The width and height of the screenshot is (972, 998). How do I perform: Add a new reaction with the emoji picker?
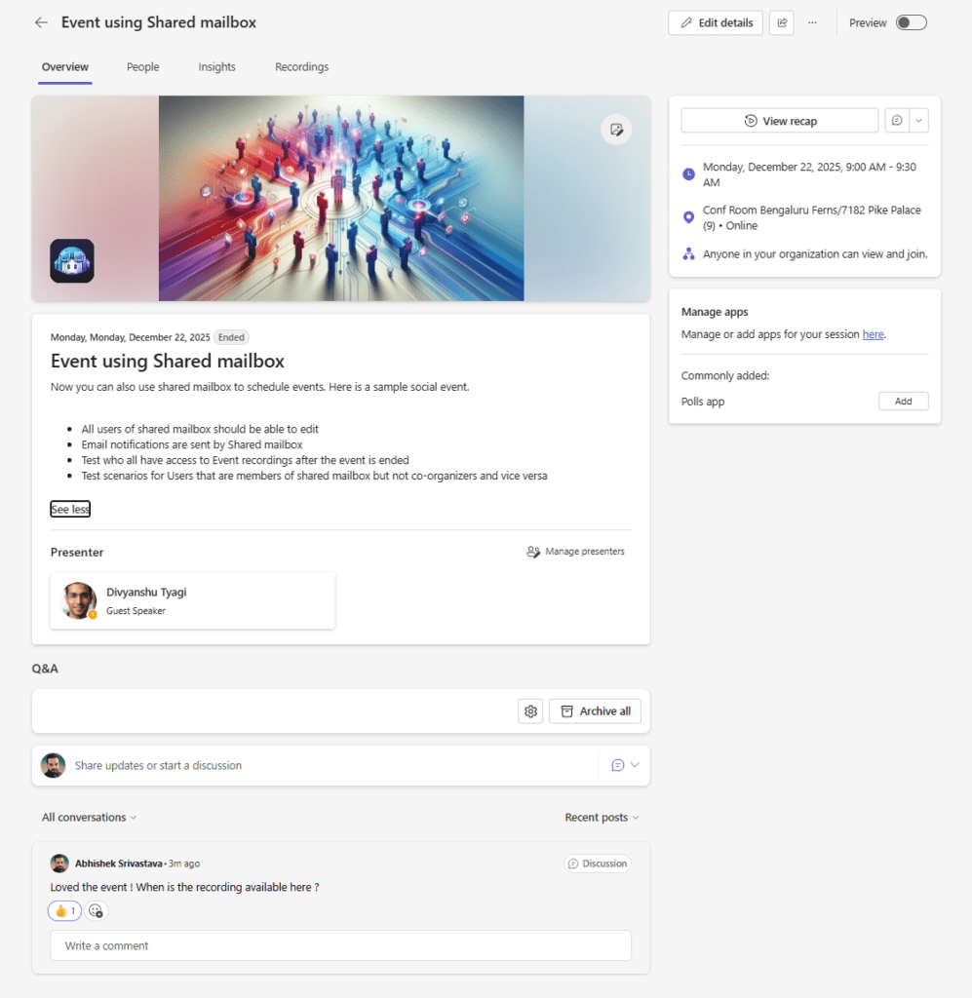point(96,910)
